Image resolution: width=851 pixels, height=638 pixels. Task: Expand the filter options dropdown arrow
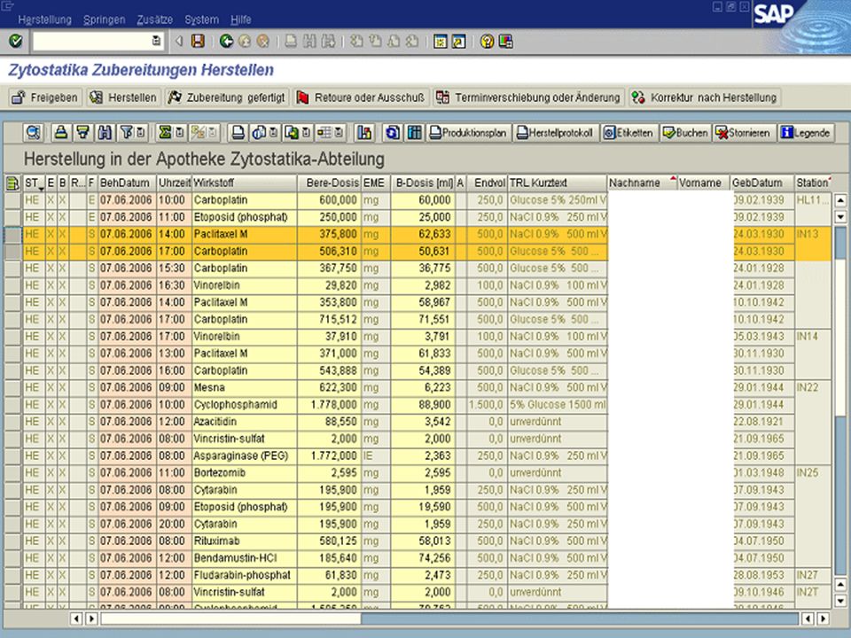(141, 132)
